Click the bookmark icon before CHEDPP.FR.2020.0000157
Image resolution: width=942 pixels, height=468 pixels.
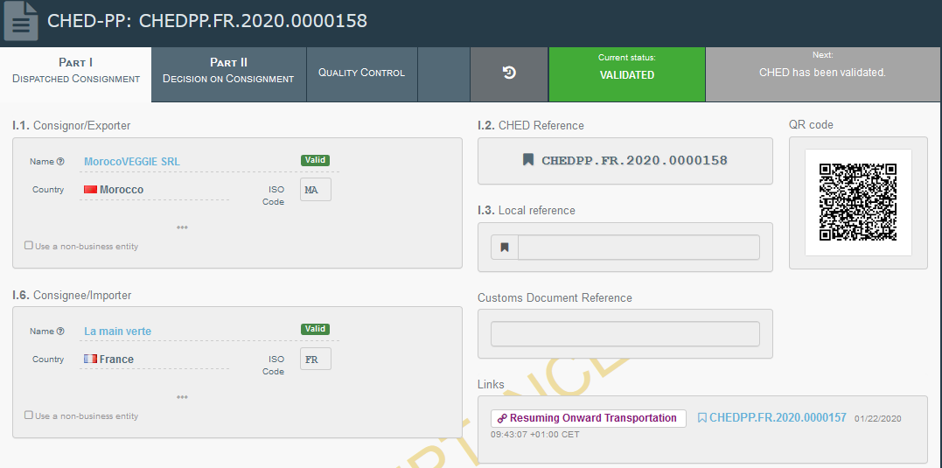pyautogui.click(x=702, y=418)
